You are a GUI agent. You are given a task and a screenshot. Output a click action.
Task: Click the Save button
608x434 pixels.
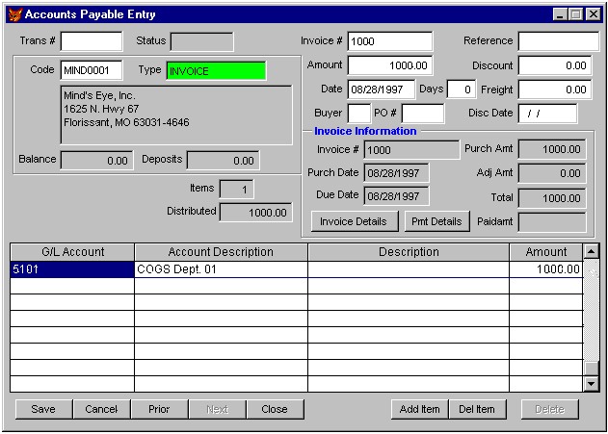tap(43, 409)
